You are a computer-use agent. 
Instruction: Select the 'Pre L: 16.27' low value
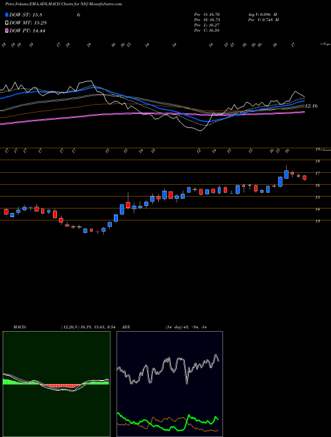pos(207,25)
